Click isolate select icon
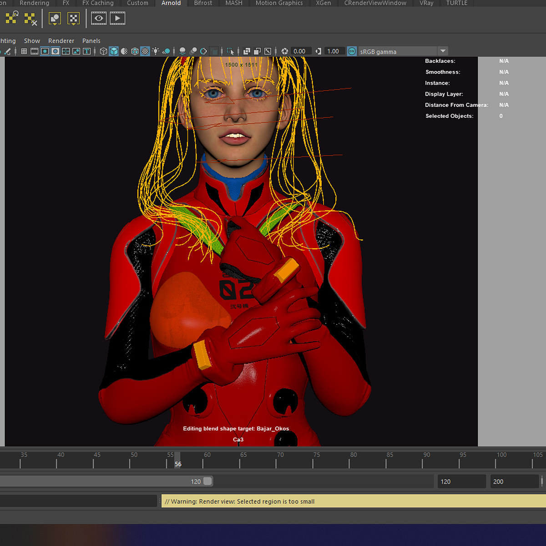 [230, 51]
